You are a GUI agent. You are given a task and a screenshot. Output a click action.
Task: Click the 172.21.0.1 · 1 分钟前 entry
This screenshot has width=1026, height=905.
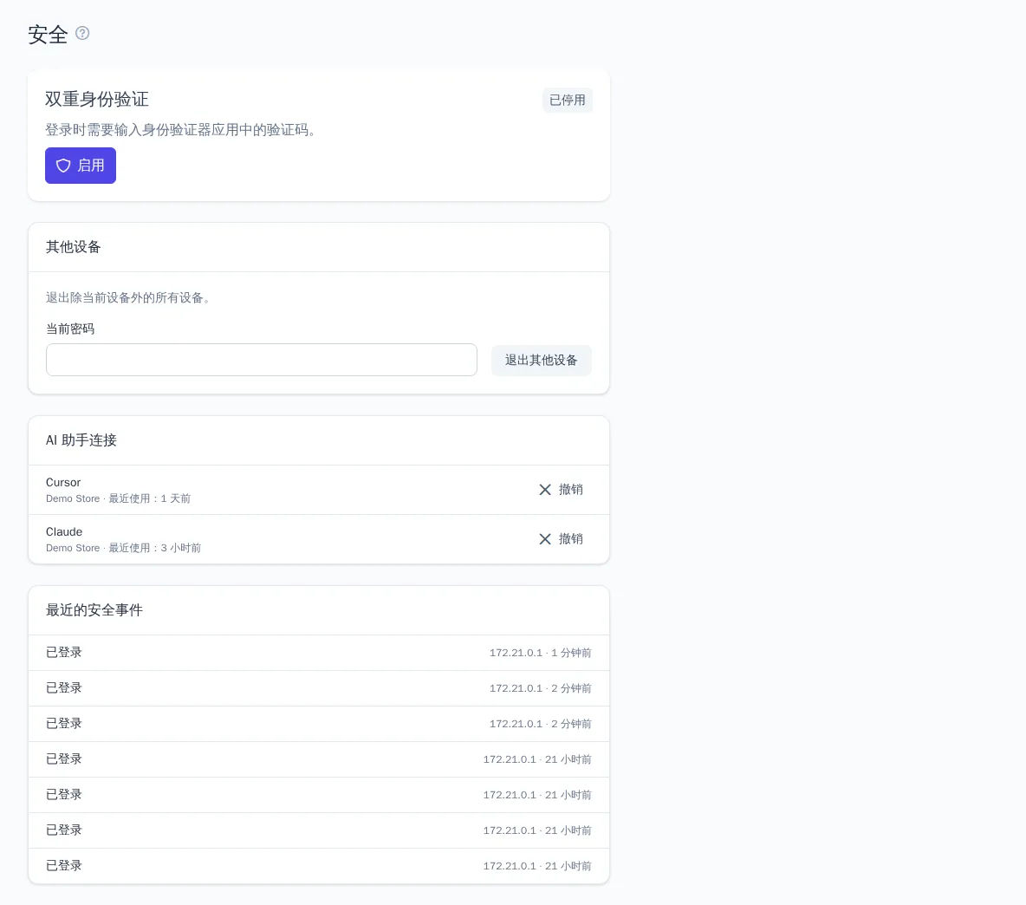click(541, 653)
